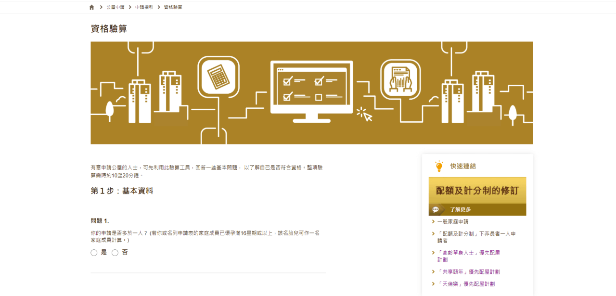This screenshot has height=296, width=616.
Task: Click 快速連結 sidebar title
Action: 463,166
